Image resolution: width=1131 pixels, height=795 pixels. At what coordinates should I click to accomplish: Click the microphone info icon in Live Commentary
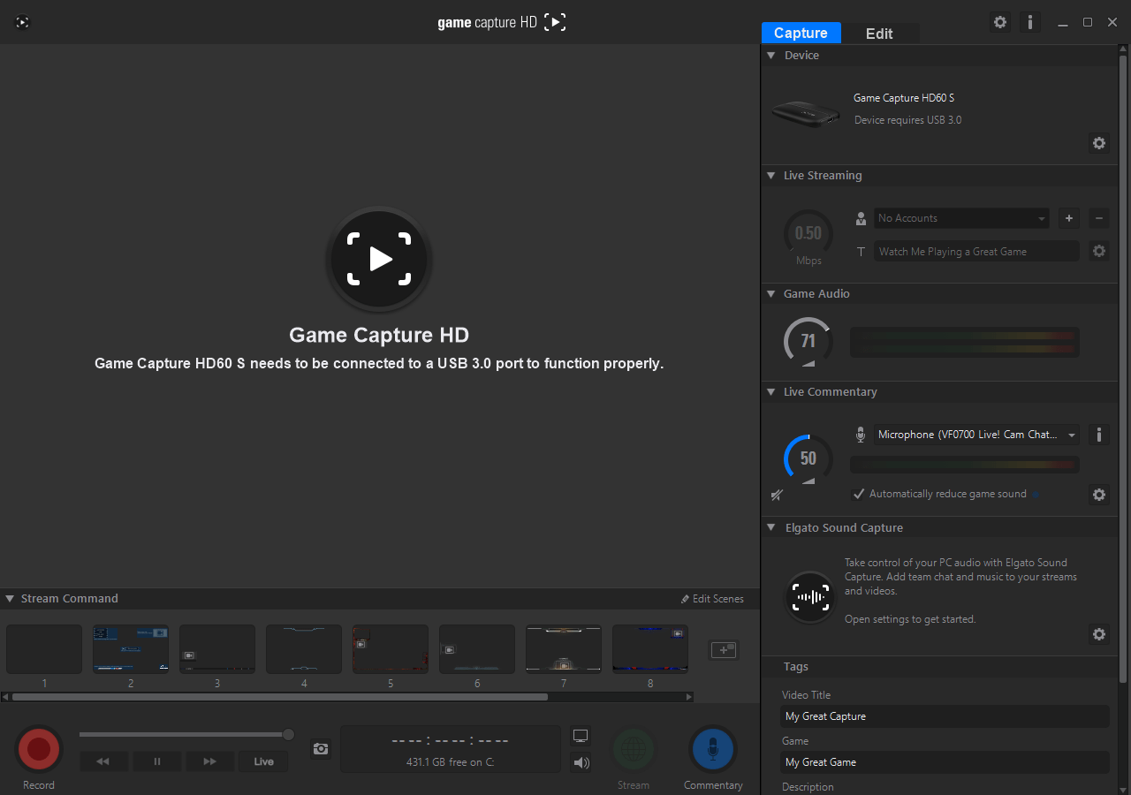[x=1098, y=435]
